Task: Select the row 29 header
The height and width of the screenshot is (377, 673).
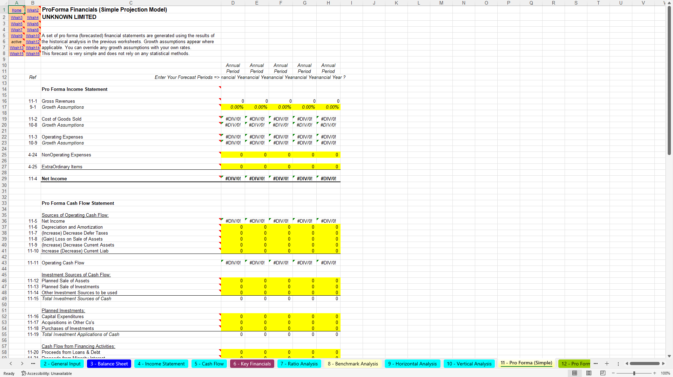Action: [x=4, y=179]
